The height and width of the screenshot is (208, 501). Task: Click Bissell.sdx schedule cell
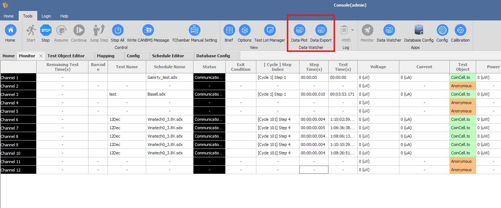(x=170, y=94)
